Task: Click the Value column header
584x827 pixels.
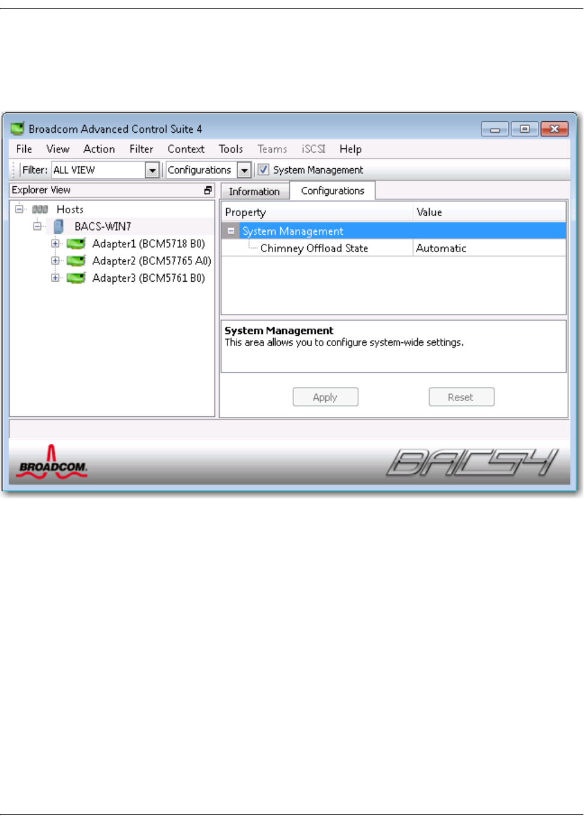Action: pos(489,212)
